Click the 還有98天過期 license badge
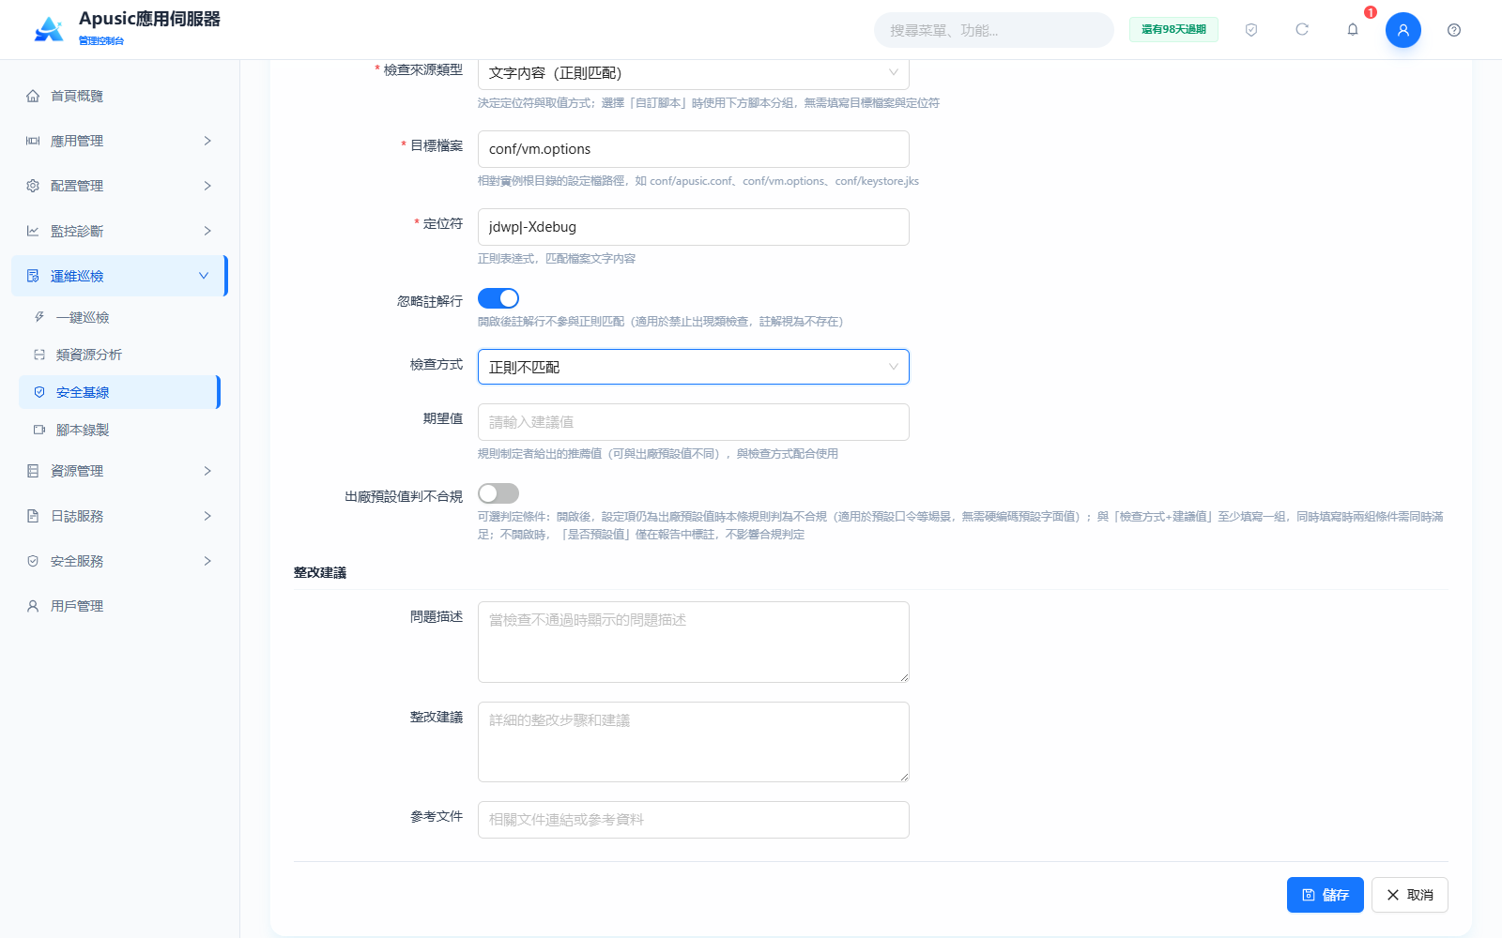The image size is (1502, 938). 1173,30
